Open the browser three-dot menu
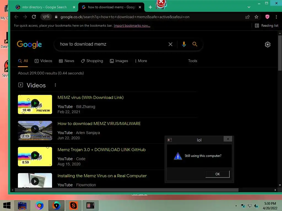 [x=276, y=17]
